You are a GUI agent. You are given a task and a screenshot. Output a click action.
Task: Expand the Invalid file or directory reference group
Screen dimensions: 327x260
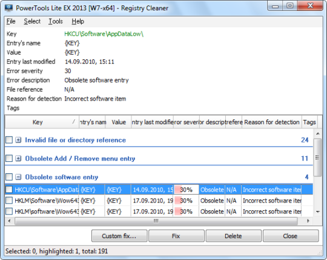tap(18, 140)
